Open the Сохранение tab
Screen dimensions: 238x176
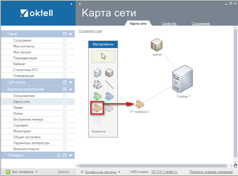200,24
